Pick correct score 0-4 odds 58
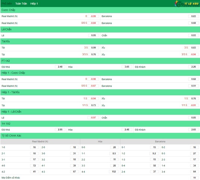The image size is (200, 180). (x=154, y=165)
